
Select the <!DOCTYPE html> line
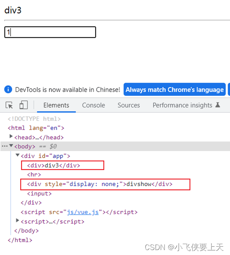pos(34,119)
